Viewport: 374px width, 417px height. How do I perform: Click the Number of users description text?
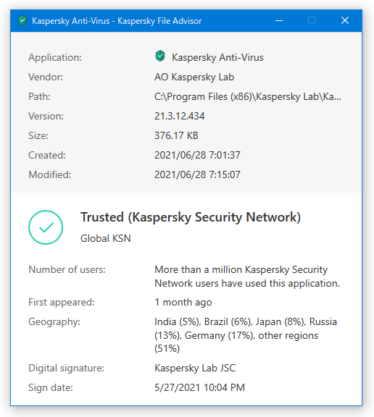(247, 277)
